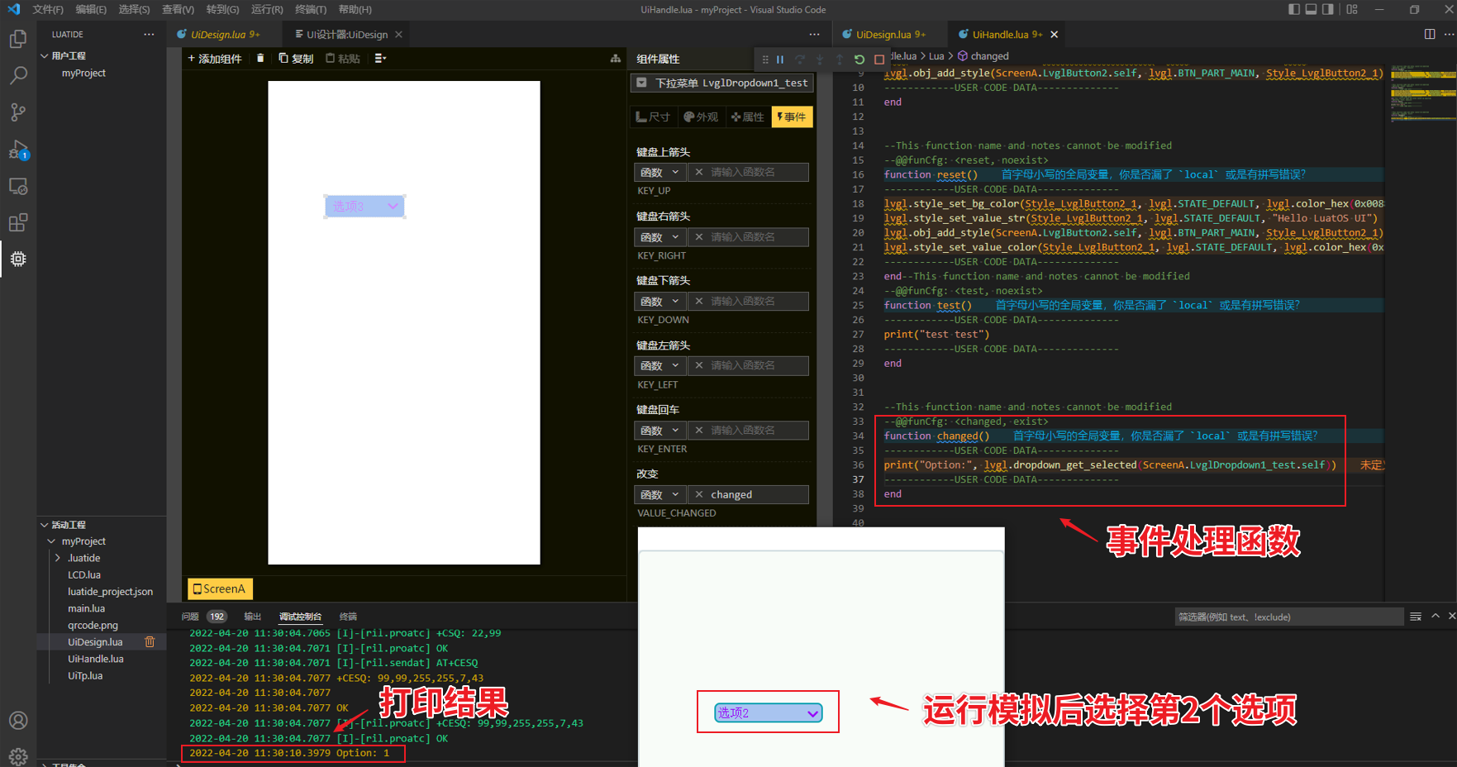Click the paste (粘贴) toolbar icon
Viewport: 1457px width, 767px height.
coord(342,58)
